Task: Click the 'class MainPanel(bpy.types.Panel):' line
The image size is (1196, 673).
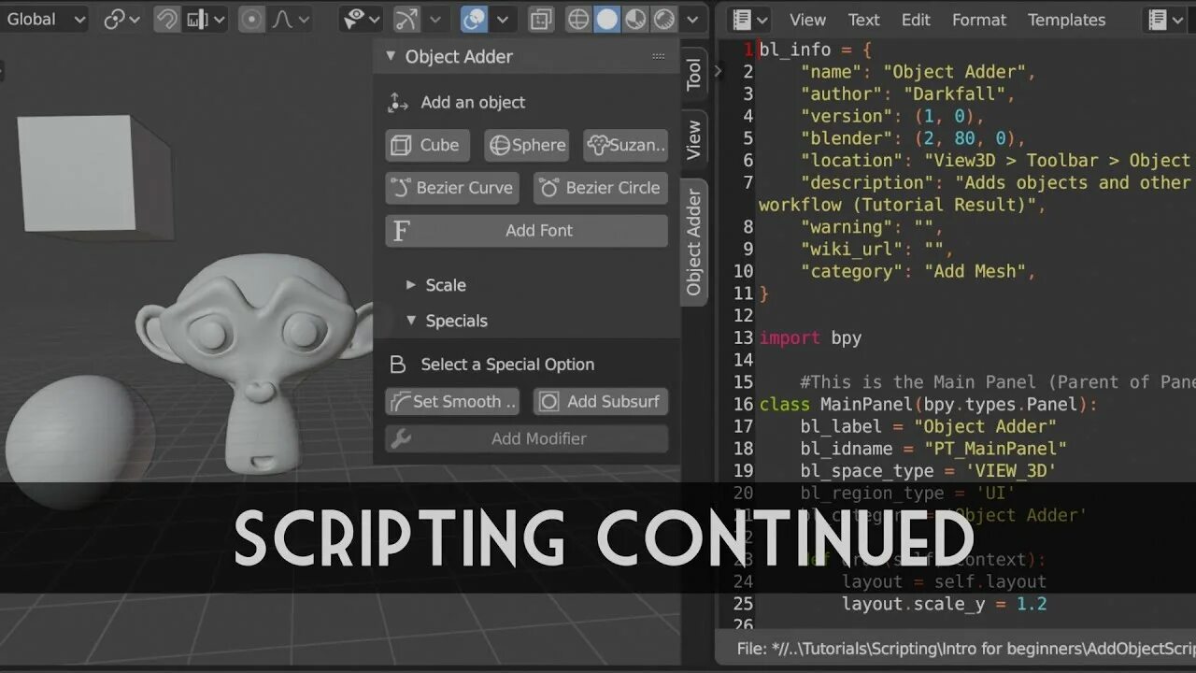Action: click(x=929, y=405)
